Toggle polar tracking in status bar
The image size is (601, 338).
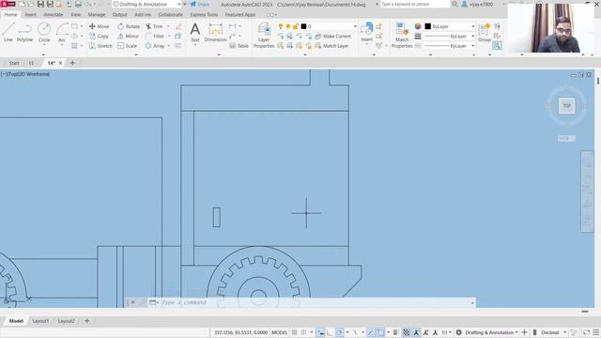(339, 332)
